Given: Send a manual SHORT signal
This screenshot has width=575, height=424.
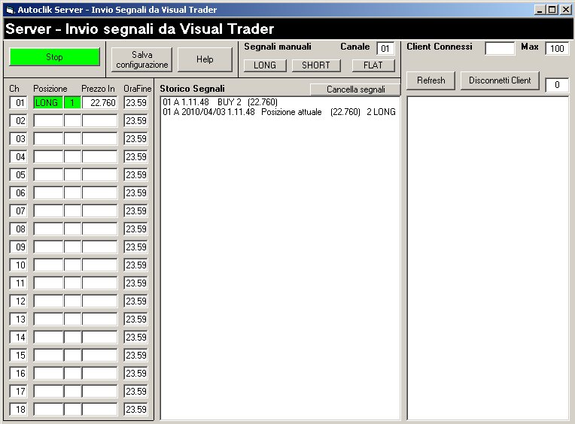Looking at the screenshot, I should [316, 65].
